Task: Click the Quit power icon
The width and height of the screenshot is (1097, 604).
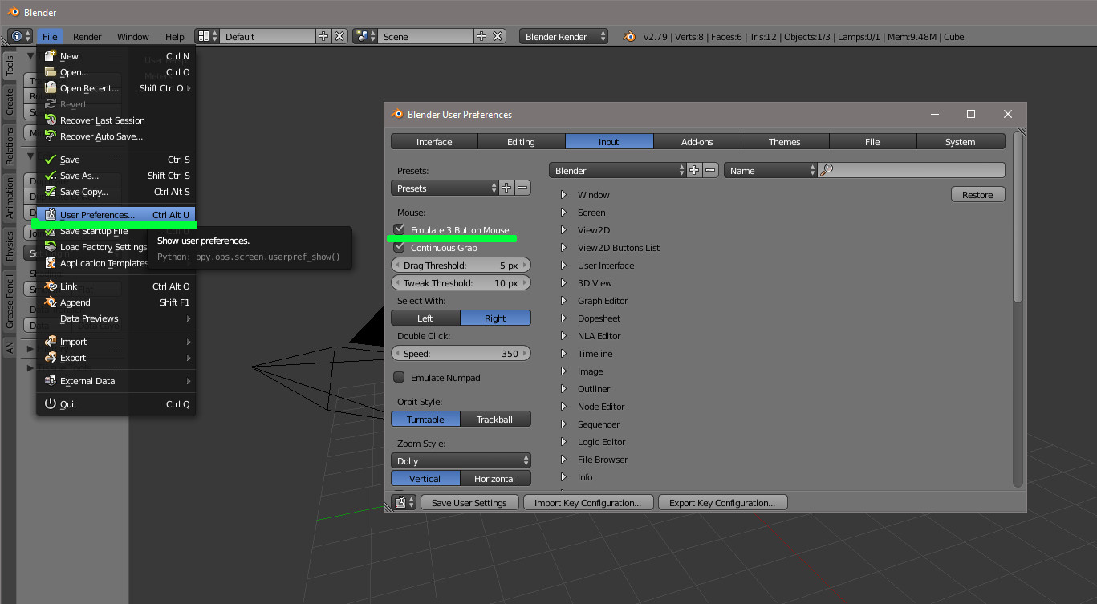Action: coord(51,404)
